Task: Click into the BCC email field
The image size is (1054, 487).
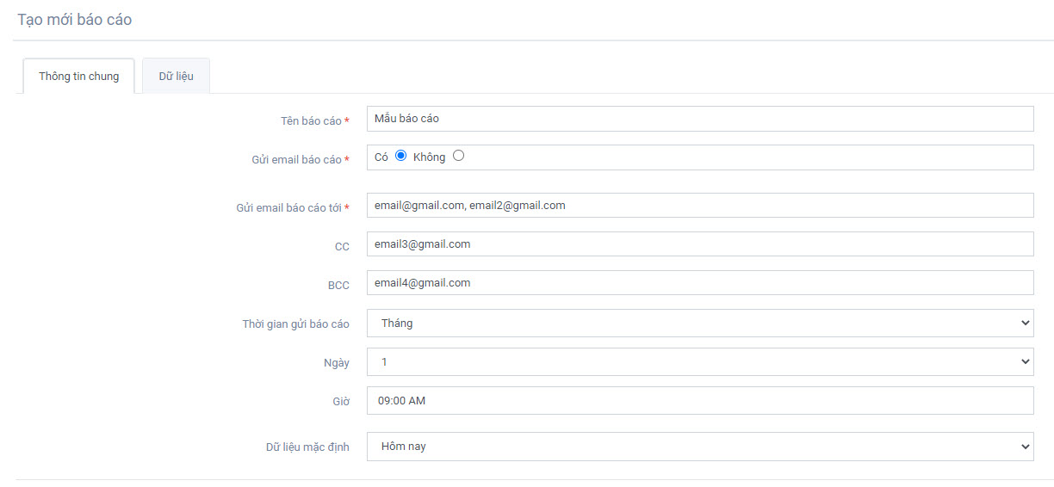Action: tap(699, 283)
